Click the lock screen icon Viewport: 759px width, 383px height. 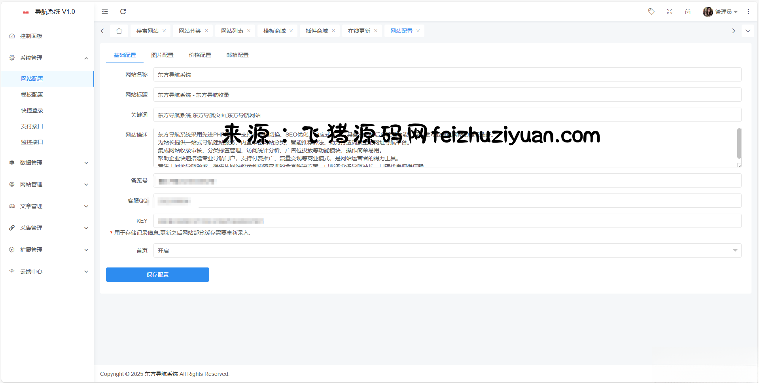[x=688, y=11]
